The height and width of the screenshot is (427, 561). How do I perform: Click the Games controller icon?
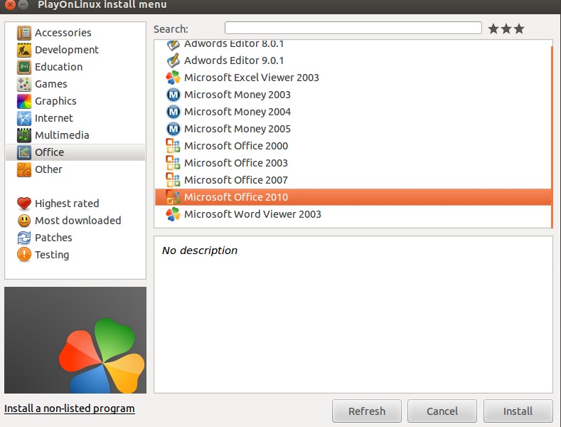[24, 84]
